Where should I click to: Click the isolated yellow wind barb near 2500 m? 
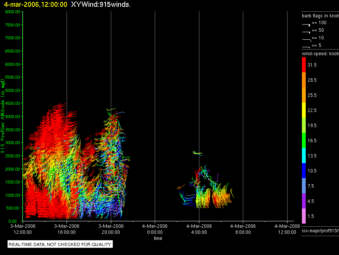197,153
